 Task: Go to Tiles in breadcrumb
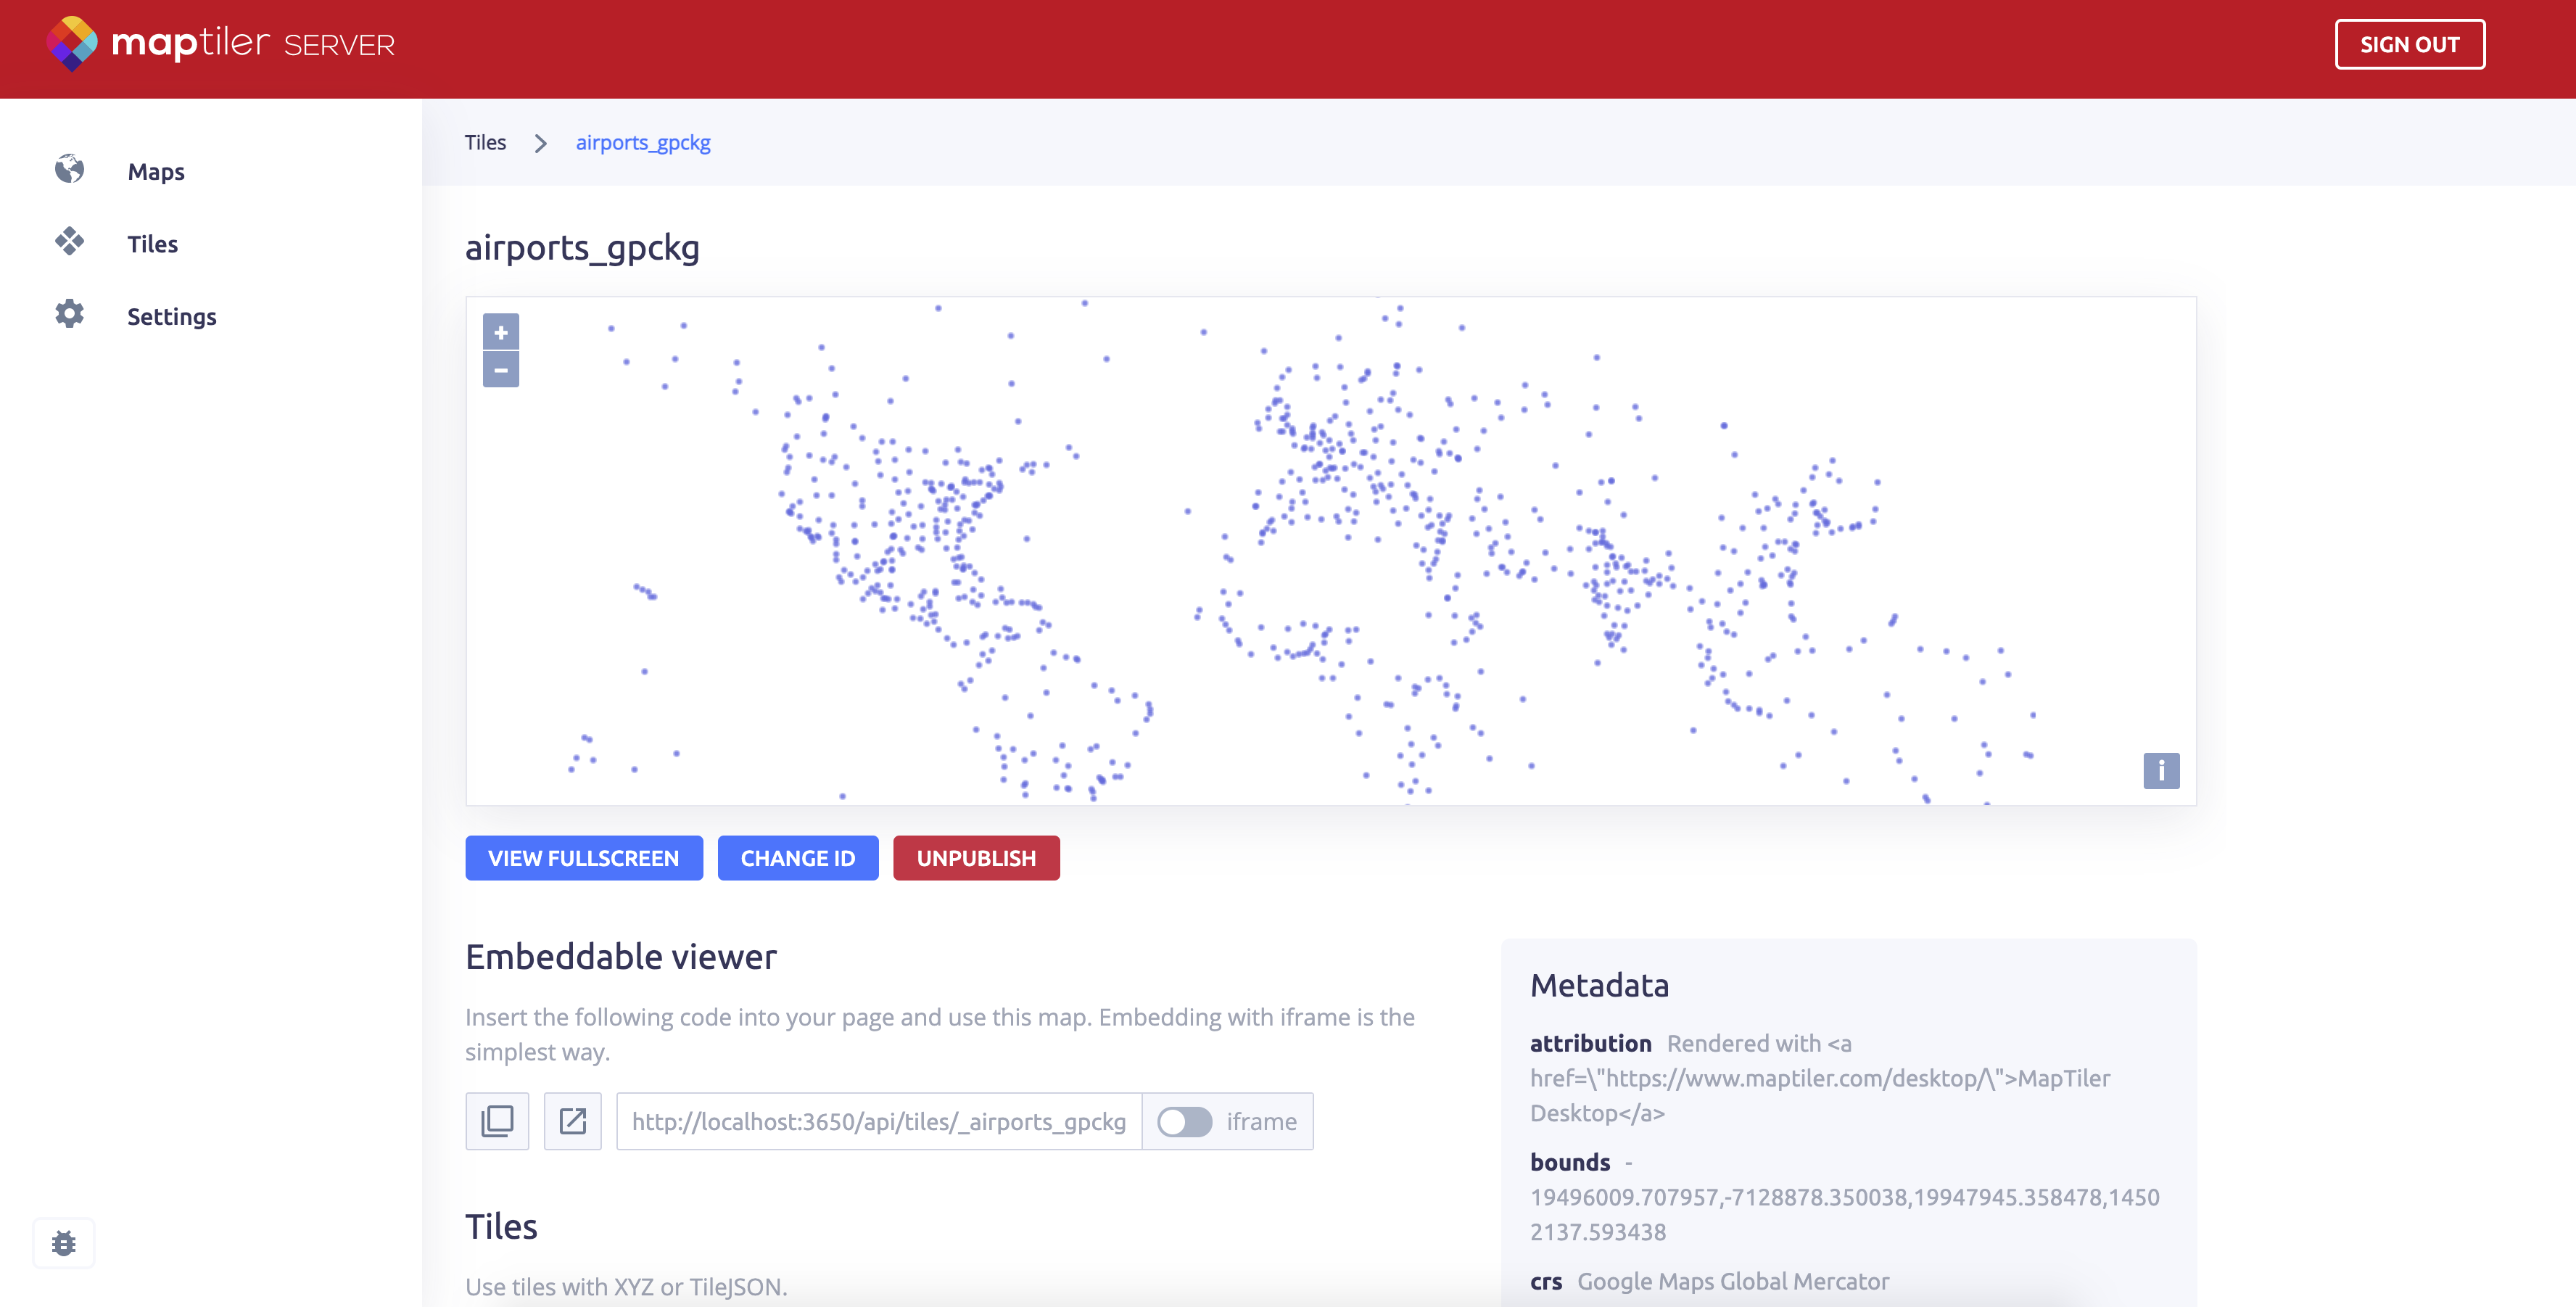(x=485, y=143)
